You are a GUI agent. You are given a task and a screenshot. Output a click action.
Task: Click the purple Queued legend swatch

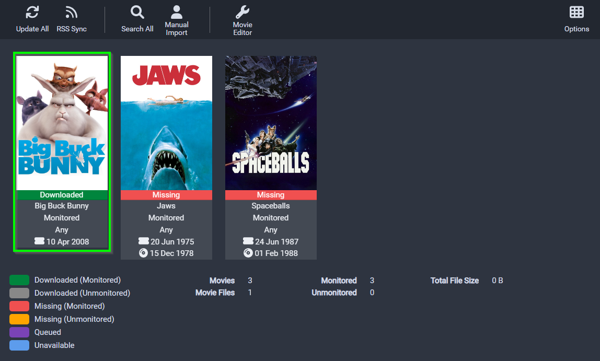click(x=19, y=332)
